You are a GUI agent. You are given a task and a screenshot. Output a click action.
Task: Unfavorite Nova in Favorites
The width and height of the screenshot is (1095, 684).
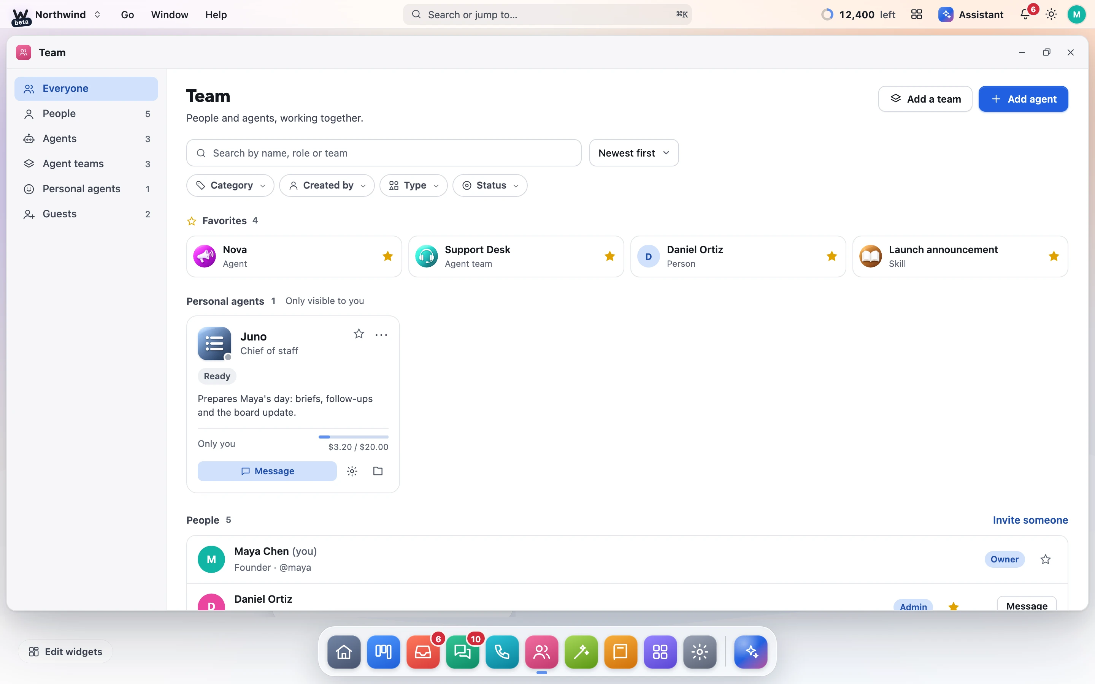click(x=388, y=256)
